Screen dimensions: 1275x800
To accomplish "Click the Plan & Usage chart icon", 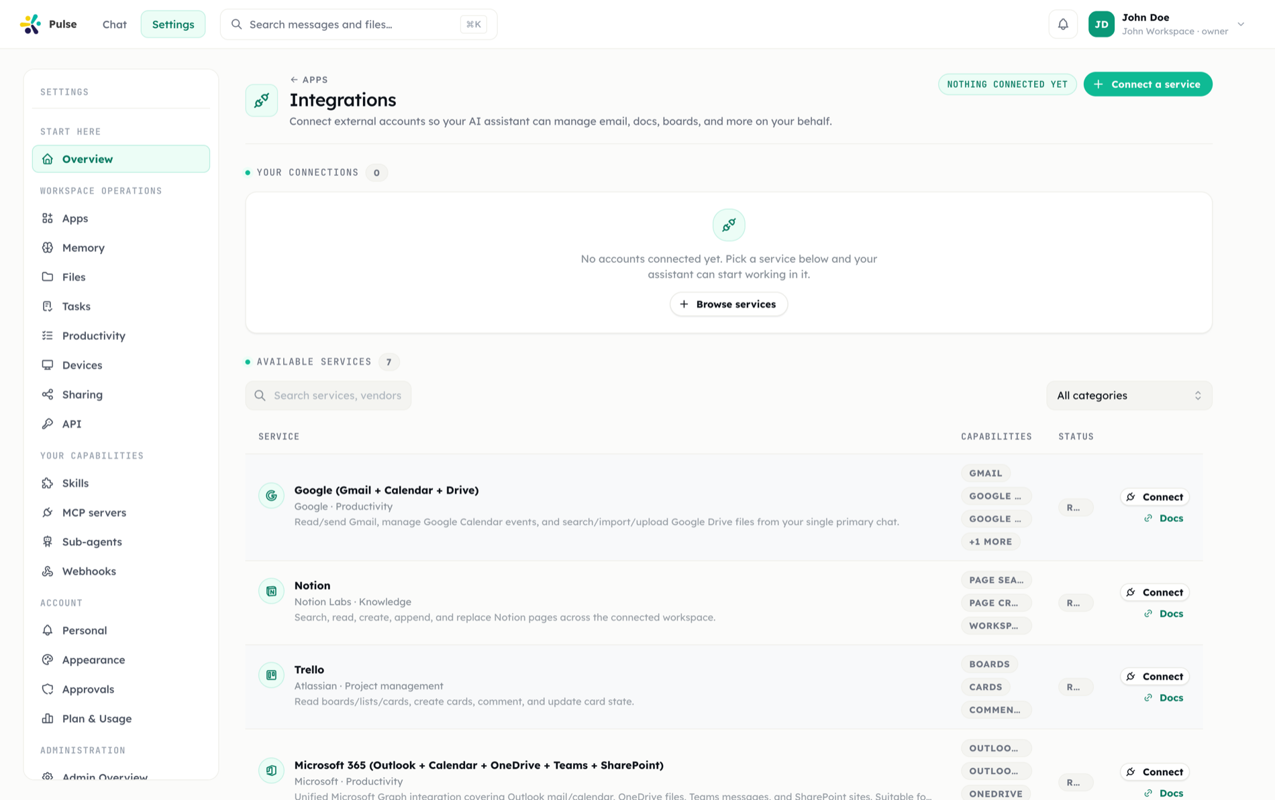I will pyautogui.click(x=48, y=718).
